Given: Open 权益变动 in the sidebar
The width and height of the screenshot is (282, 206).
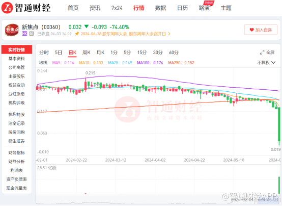Looking at the screenshot, I should pyautogui.click(x=17, y=85).
